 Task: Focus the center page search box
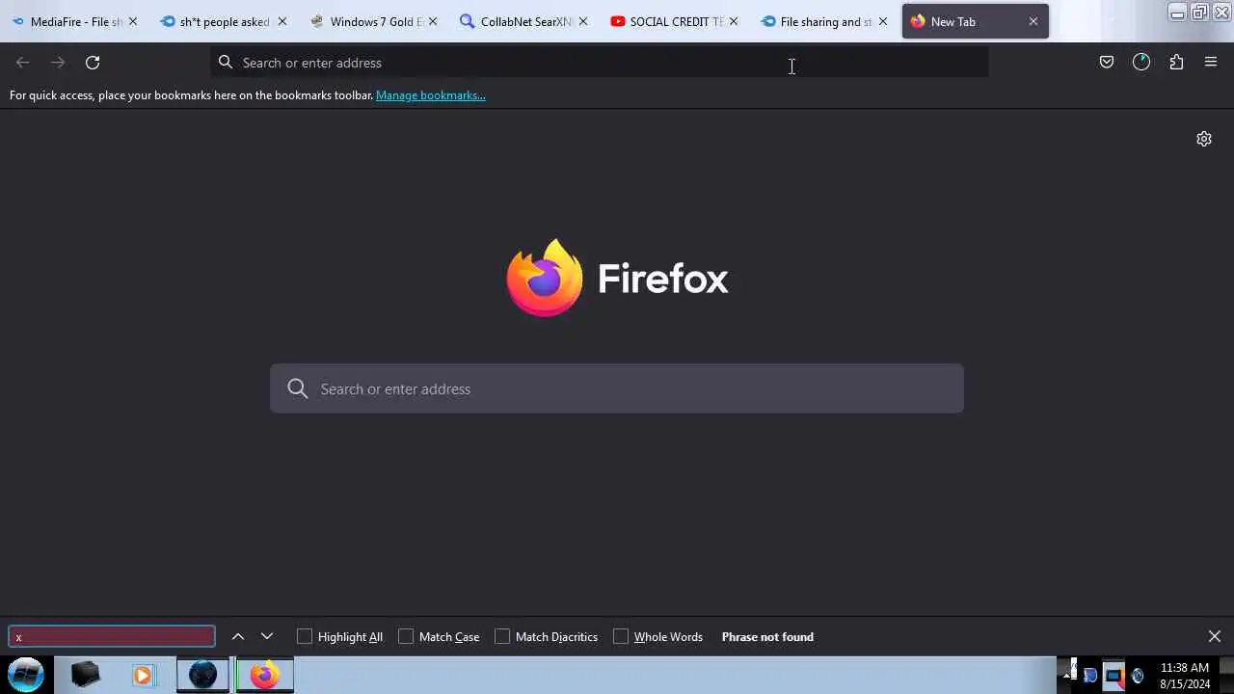(617, 388)
